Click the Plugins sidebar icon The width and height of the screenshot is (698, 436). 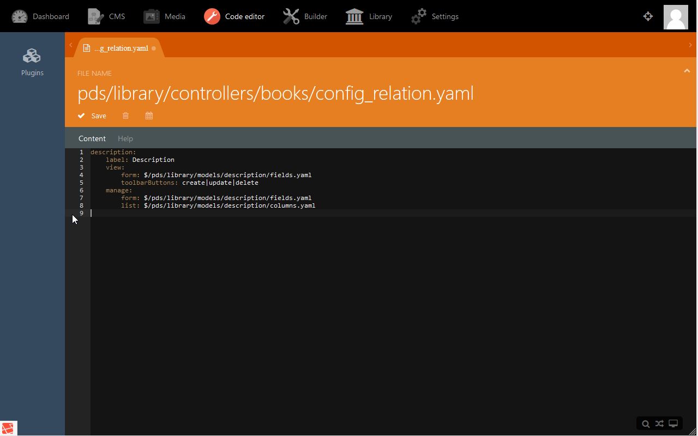tap(32, 62)
